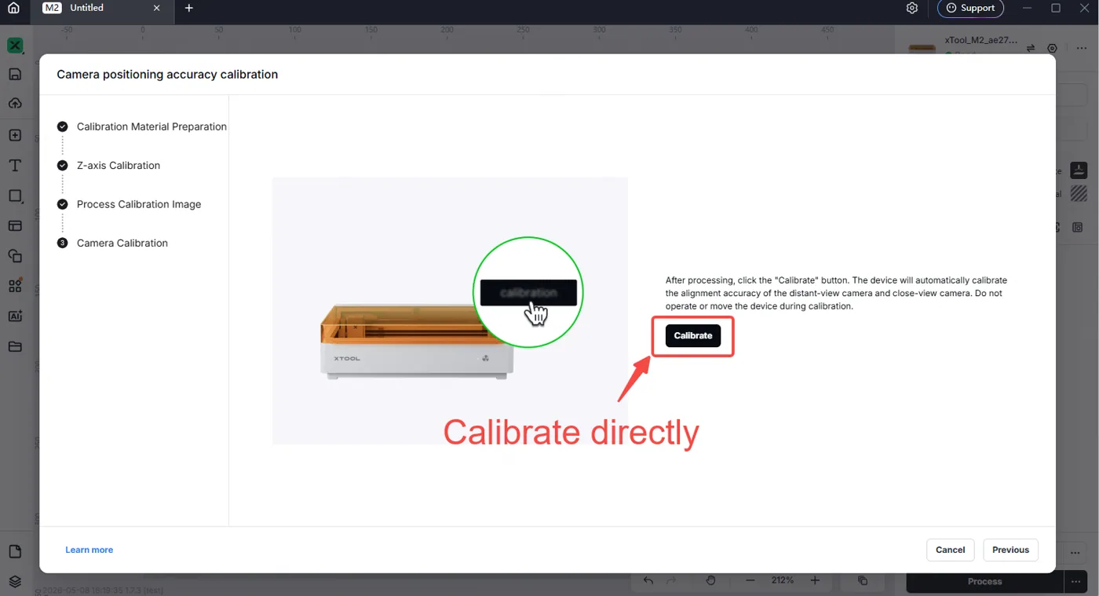Click the zoom out minus button
This screenshot has width=1099, height=596.
[x=750, y=580]
